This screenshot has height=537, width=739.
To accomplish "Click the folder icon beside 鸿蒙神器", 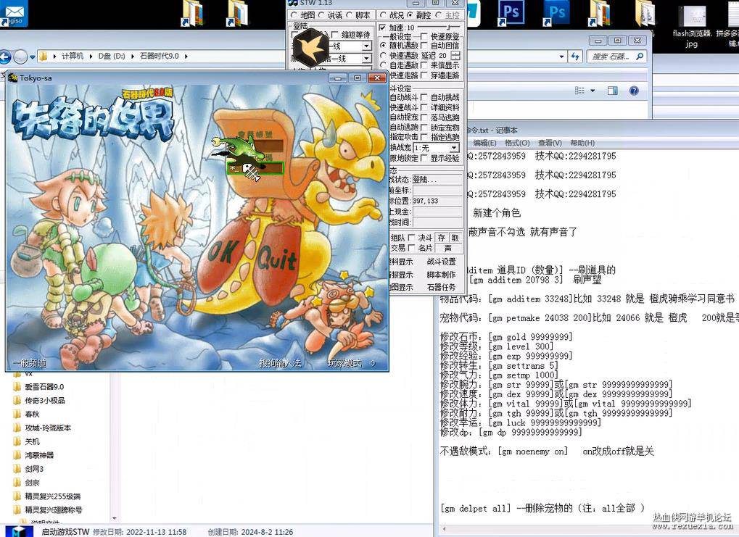I will point(17,455).
